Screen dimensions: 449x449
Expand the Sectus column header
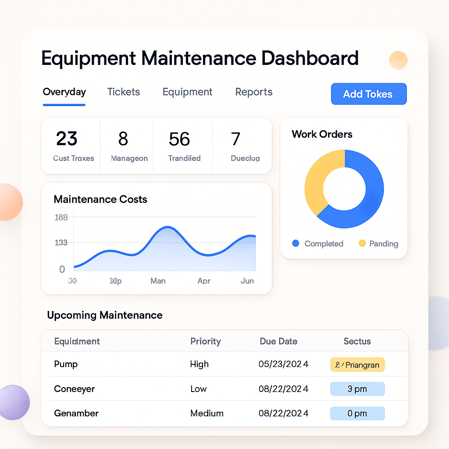click(x=357, y=341)
